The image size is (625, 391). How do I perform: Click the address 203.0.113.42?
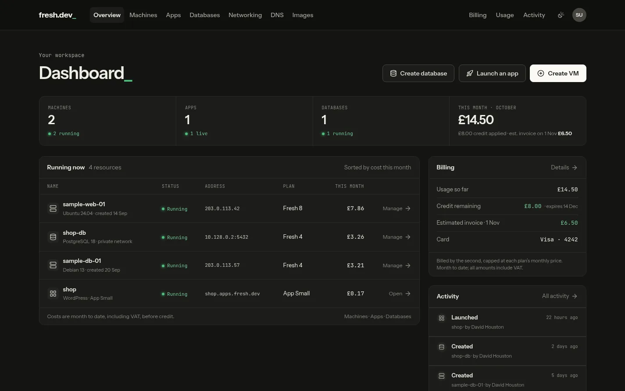[x=222, y=209]
